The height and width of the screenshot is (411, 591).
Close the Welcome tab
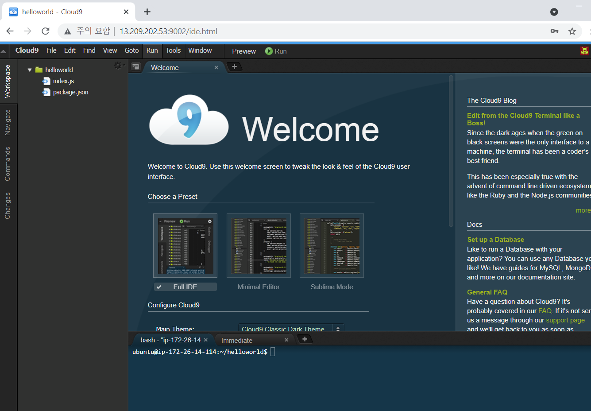(216, 67)
